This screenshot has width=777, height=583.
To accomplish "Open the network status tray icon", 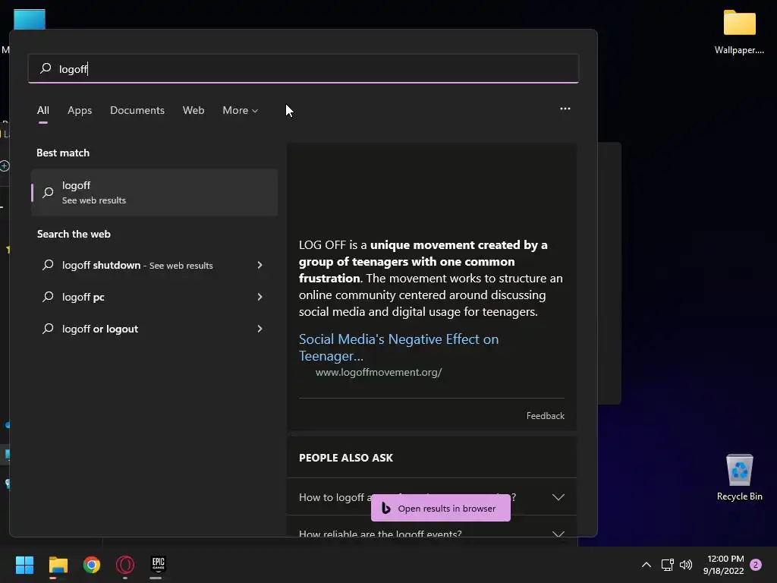I will tap(667, 565).
